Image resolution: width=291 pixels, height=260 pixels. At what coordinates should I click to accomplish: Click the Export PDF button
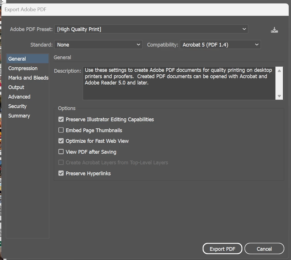pyautogui.click(x=222, y=249)
